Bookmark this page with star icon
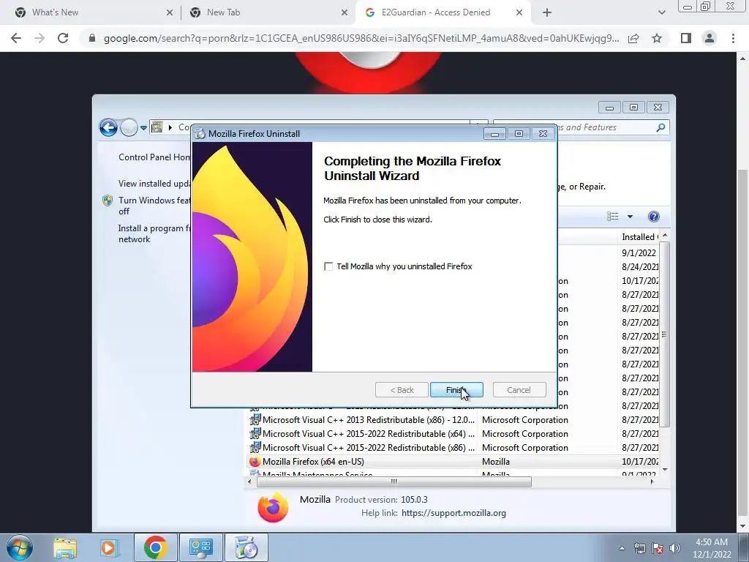This screenshot has width=749, height=562. (657, 38)
